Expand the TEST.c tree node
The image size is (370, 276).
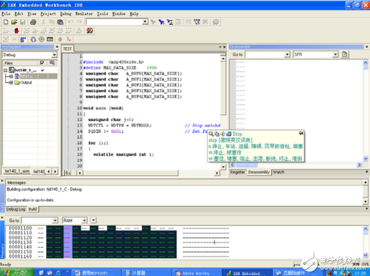pyautogui.click(x=11, y=76)
